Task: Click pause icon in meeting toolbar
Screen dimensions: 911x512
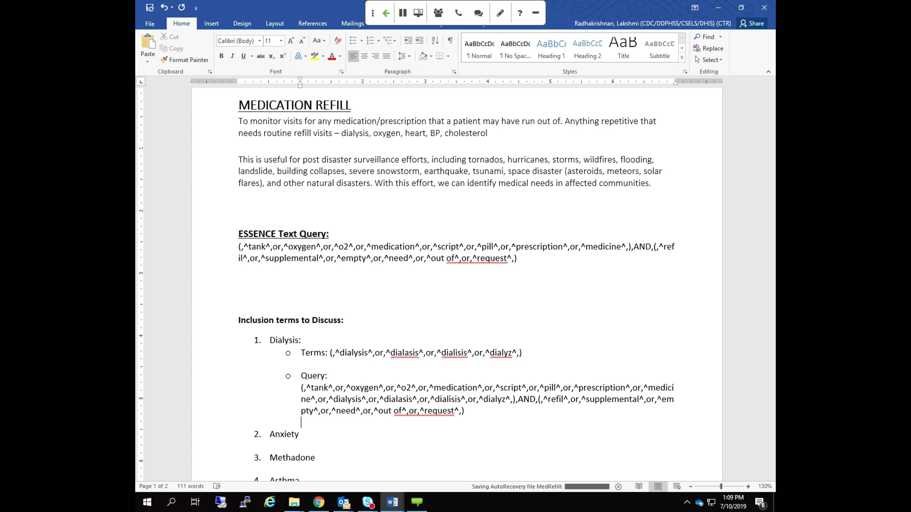Action: [403, 13]
